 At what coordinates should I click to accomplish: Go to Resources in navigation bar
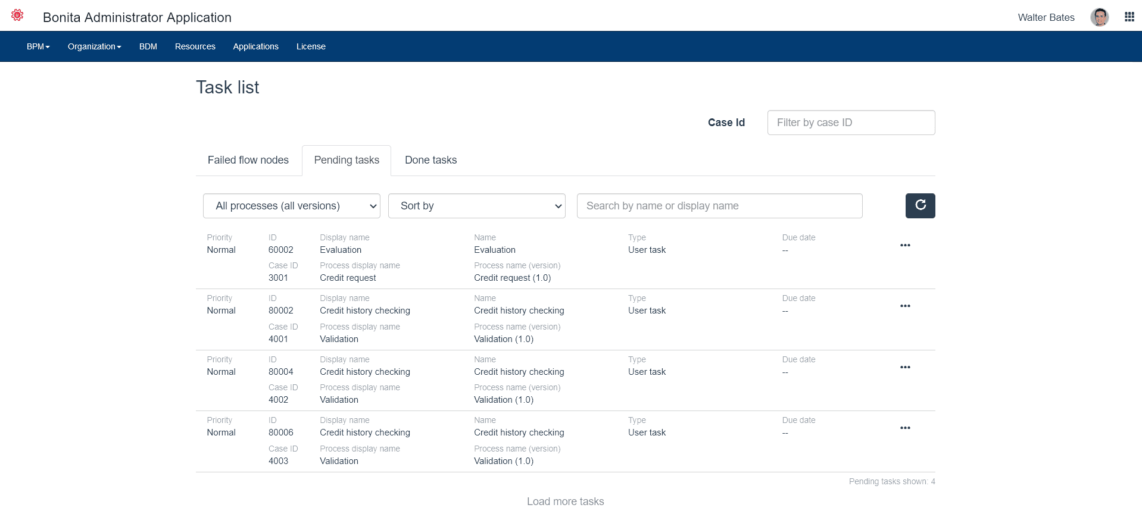pos(195,46)
